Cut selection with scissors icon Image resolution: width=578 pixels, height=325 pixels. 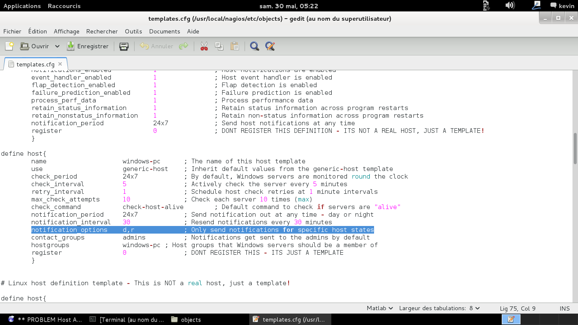click(x=204, y=46)
